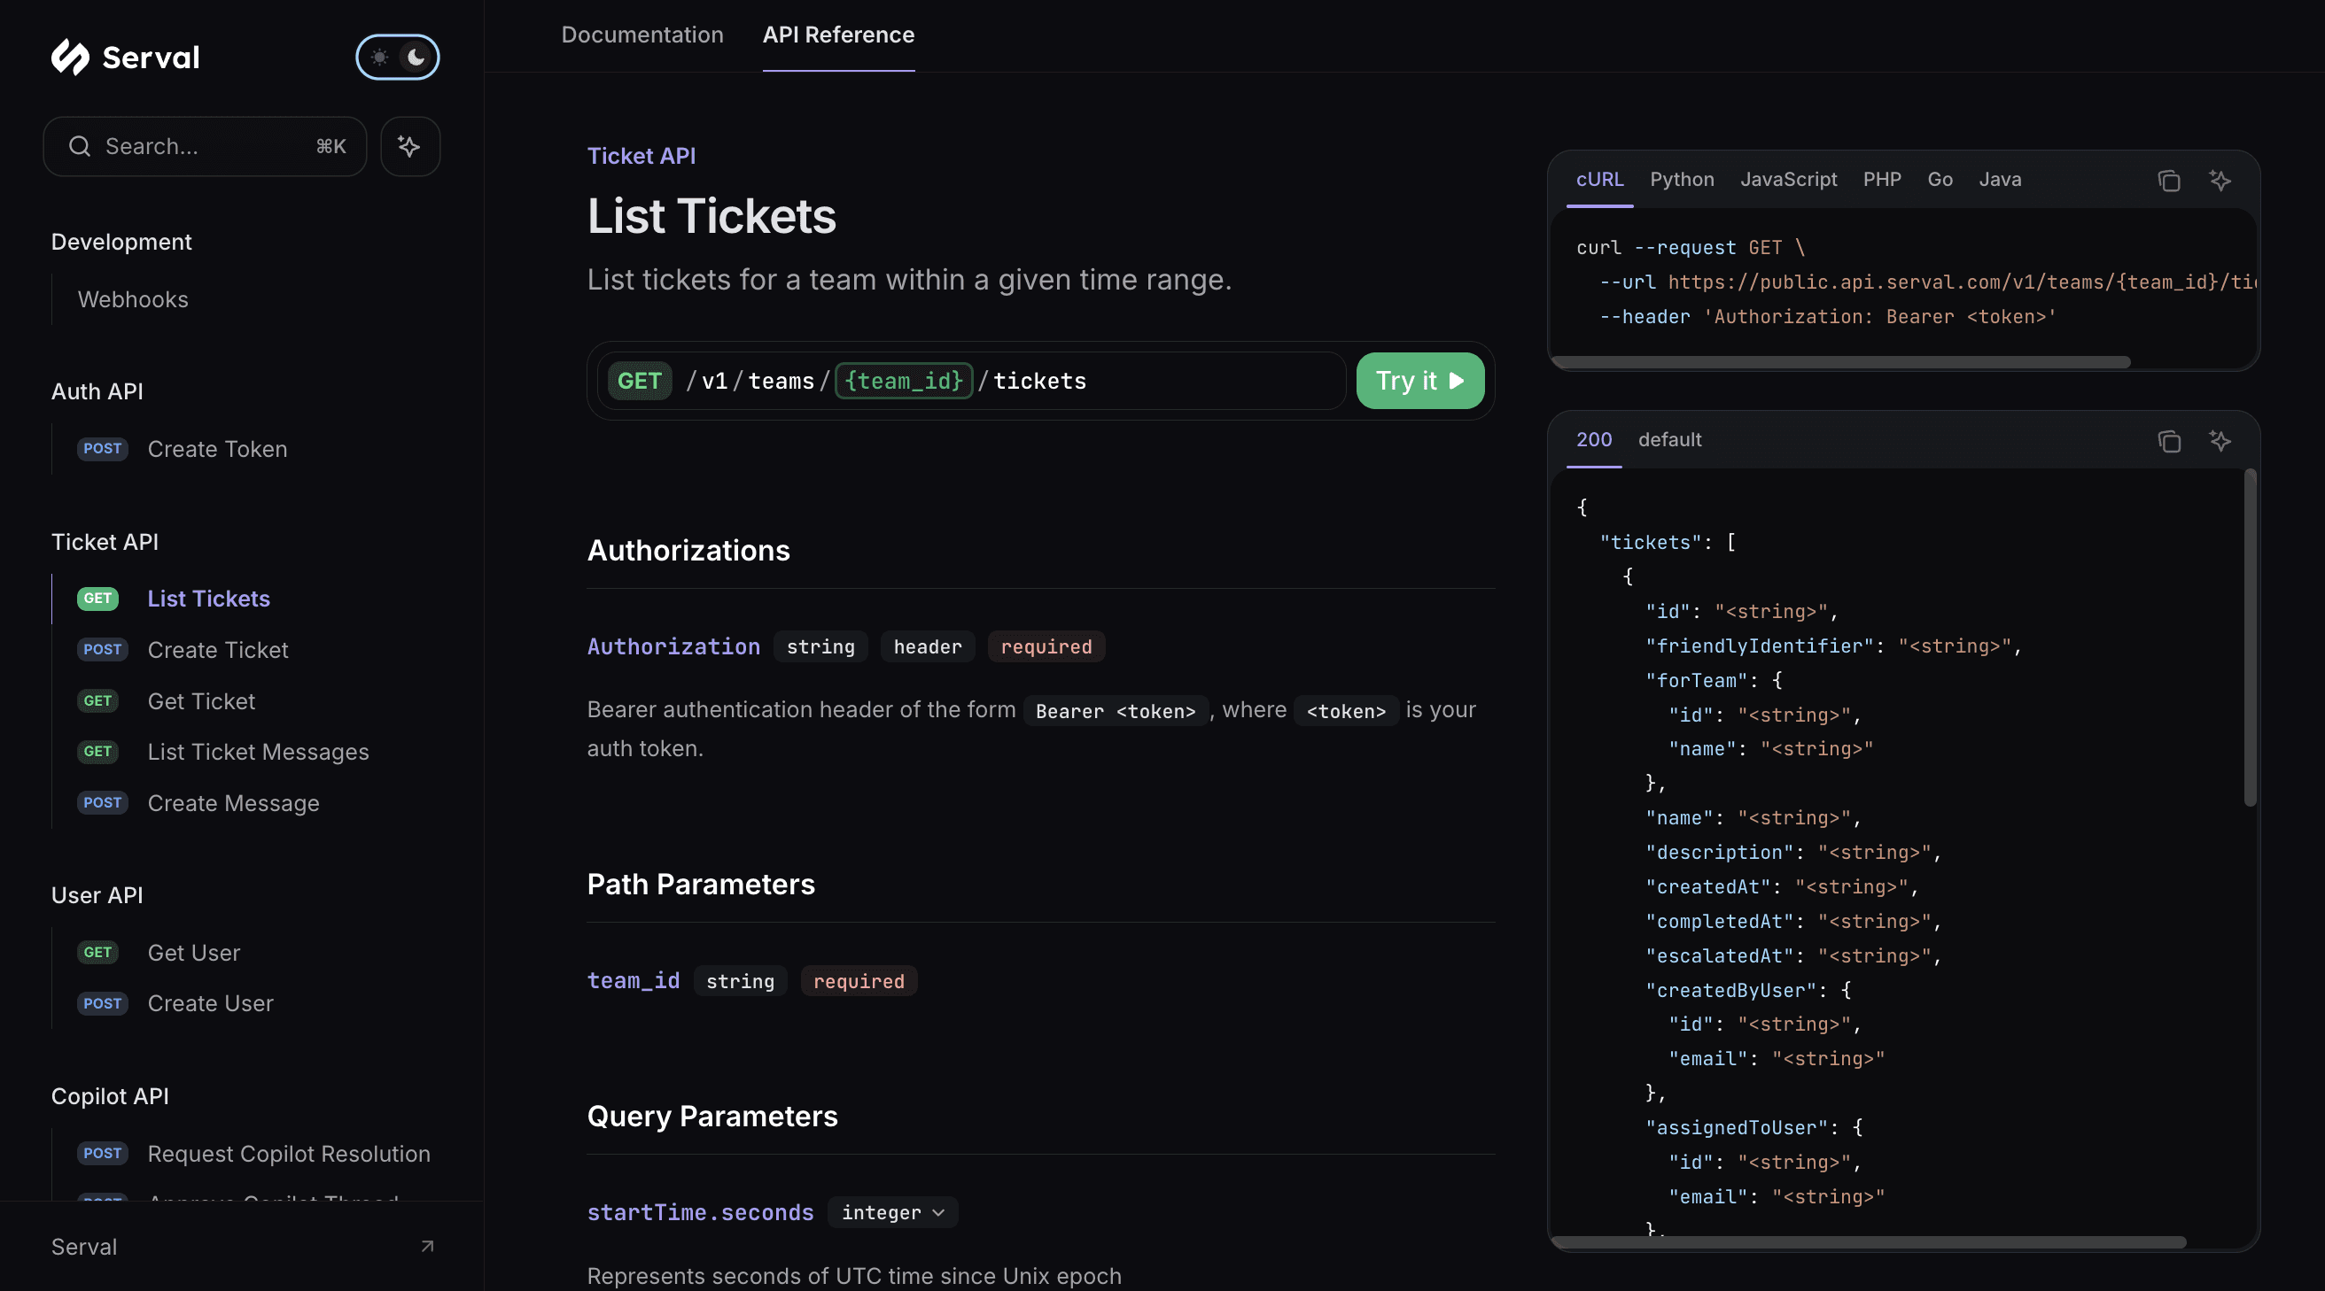Image resolution: width=2325 pixels, height=1291 pixels.
Task: Click the Serval logo icon
Action: (70, 57)
